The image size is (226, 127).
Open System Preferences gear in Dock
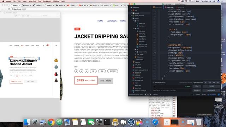click(x=99, y=122)
